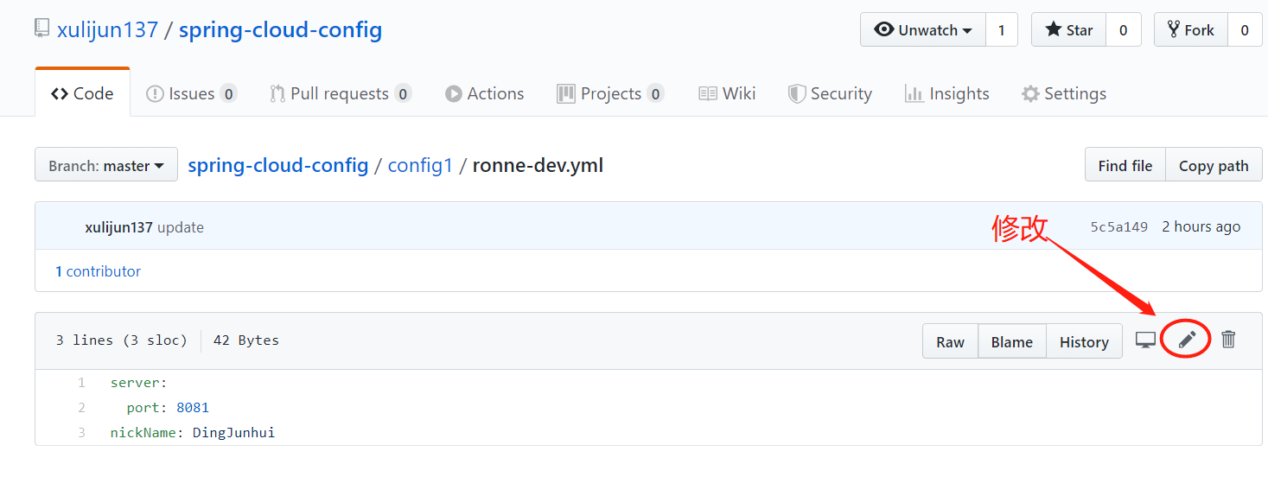1268x477 pixels.
Task: Open the 'update' commit message
Action: [181, 227]
